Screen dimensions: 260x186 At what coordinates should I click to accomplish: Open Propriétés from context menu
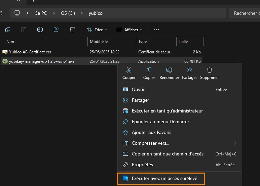180,165
